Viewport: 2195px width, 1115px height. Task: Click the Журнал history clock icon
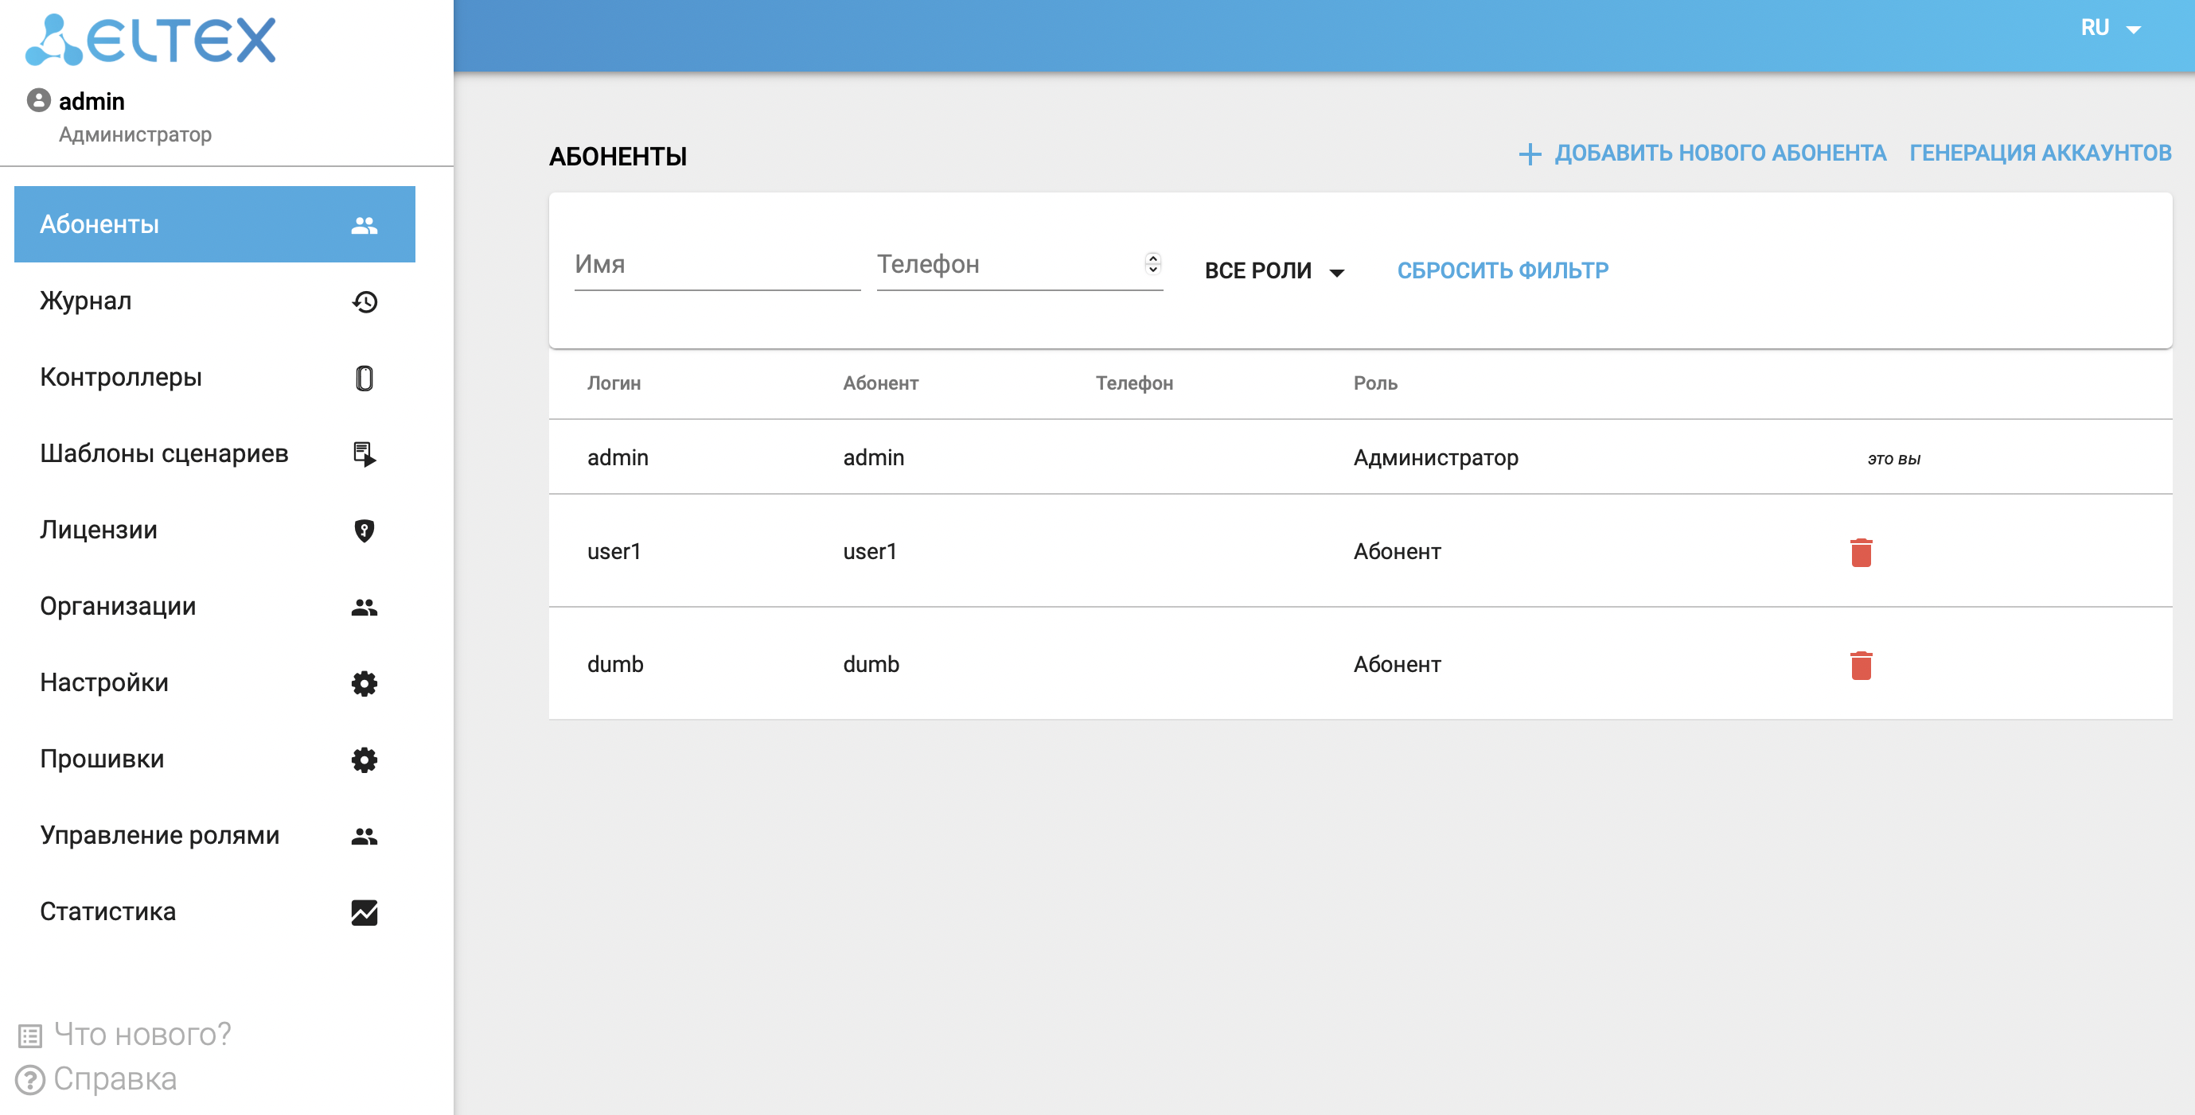[x=364, y=301]
